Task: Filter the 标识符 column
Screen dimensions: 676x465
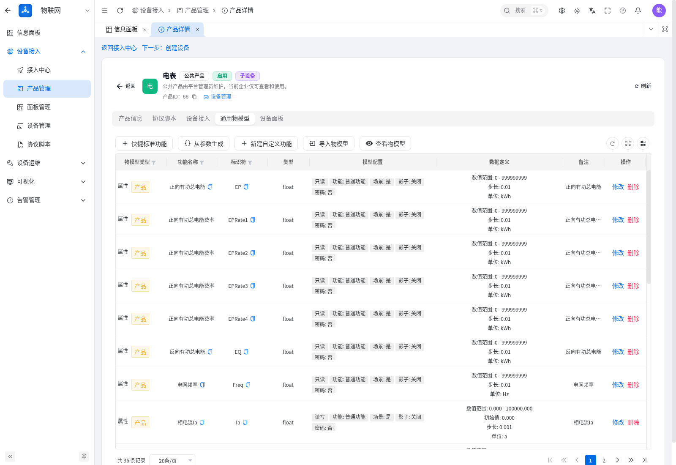Action: tap(250, 163)
